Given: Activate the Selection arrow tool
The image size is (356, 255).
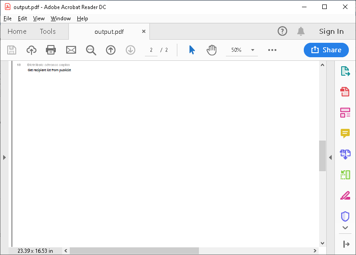Looking at the screenshot, I should (x=192, y=50).
